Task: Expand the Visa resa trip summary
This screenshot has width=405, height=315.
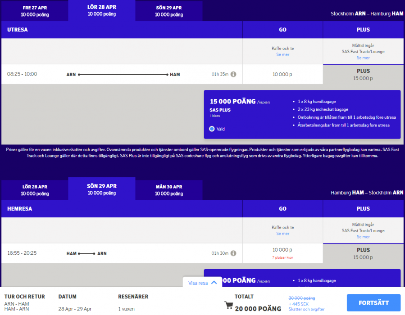Action: 202,283
